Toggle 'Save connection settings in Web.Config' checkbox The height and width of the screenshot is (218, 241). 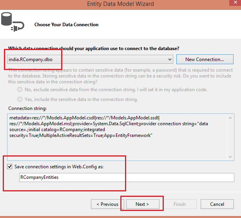click(9, 166)
